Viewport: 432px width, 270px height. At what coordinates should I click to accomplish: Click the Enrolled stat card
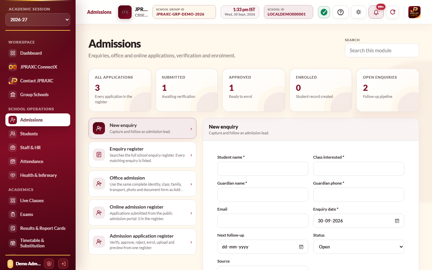pyautogui.click(x=321, y=90)
